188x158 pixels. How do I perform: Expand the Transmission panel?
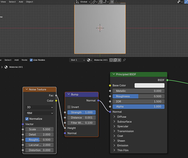click(x=114, y=131)
